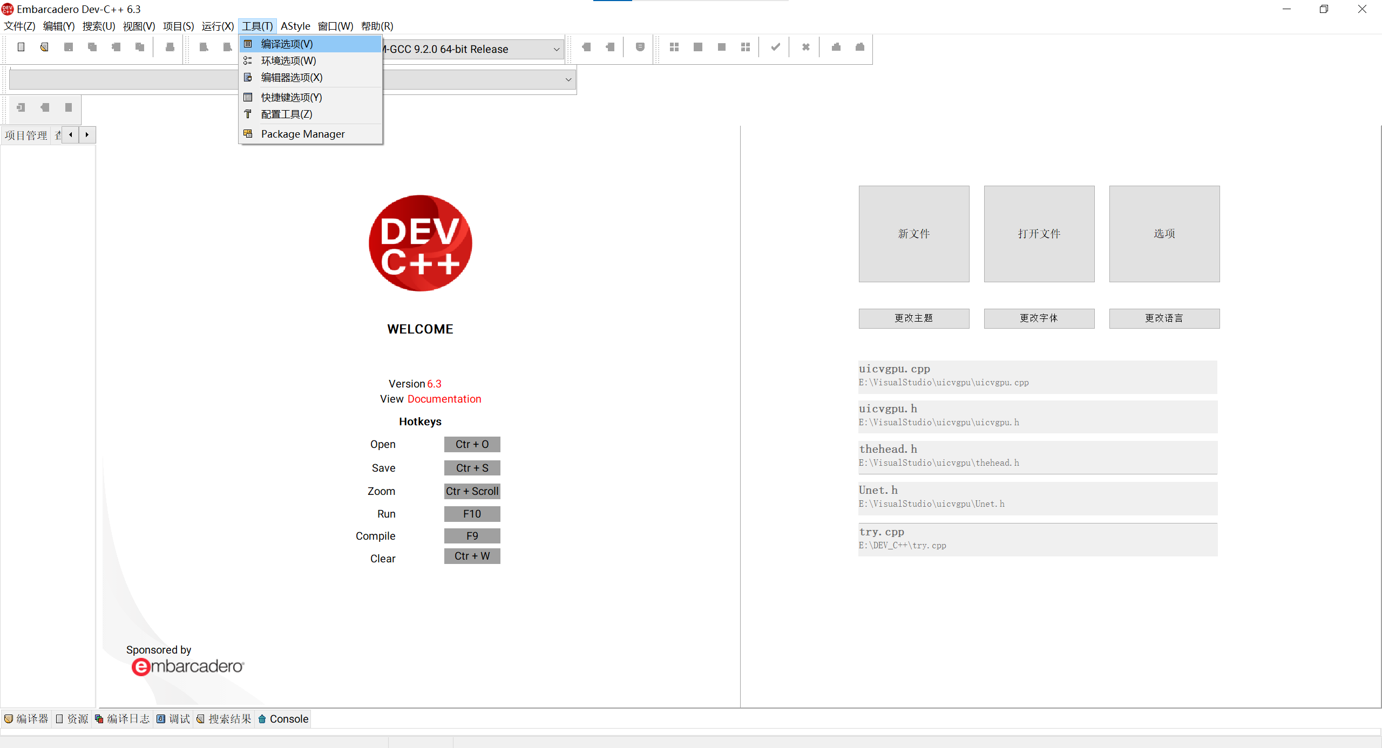1382x748 pixels.
Task: Open the 帮助(R) menu
Action: [377, 26]
